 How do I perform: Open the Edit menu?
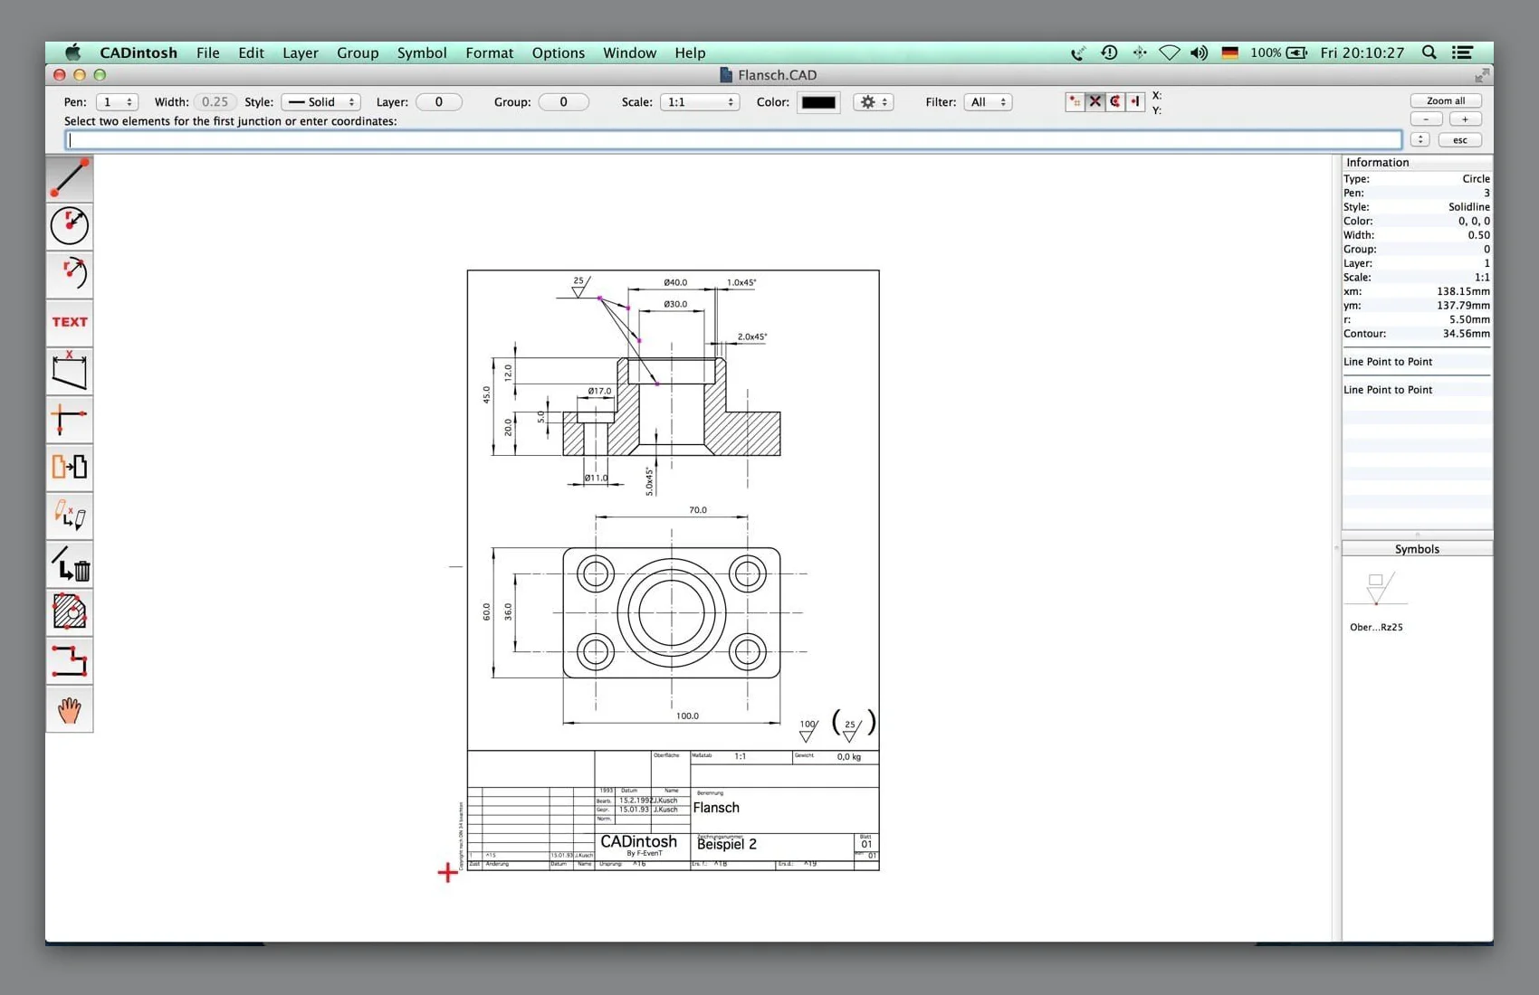[251, 52]
